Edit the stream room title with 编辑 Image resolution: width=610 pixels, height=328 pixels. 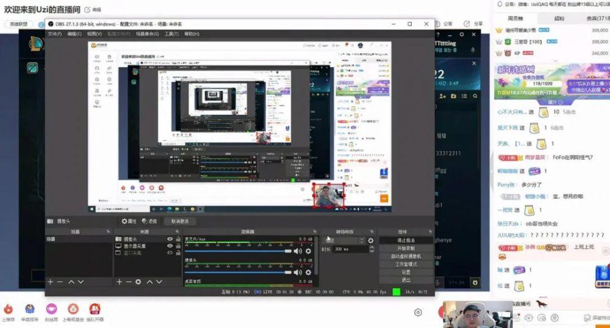93,10
